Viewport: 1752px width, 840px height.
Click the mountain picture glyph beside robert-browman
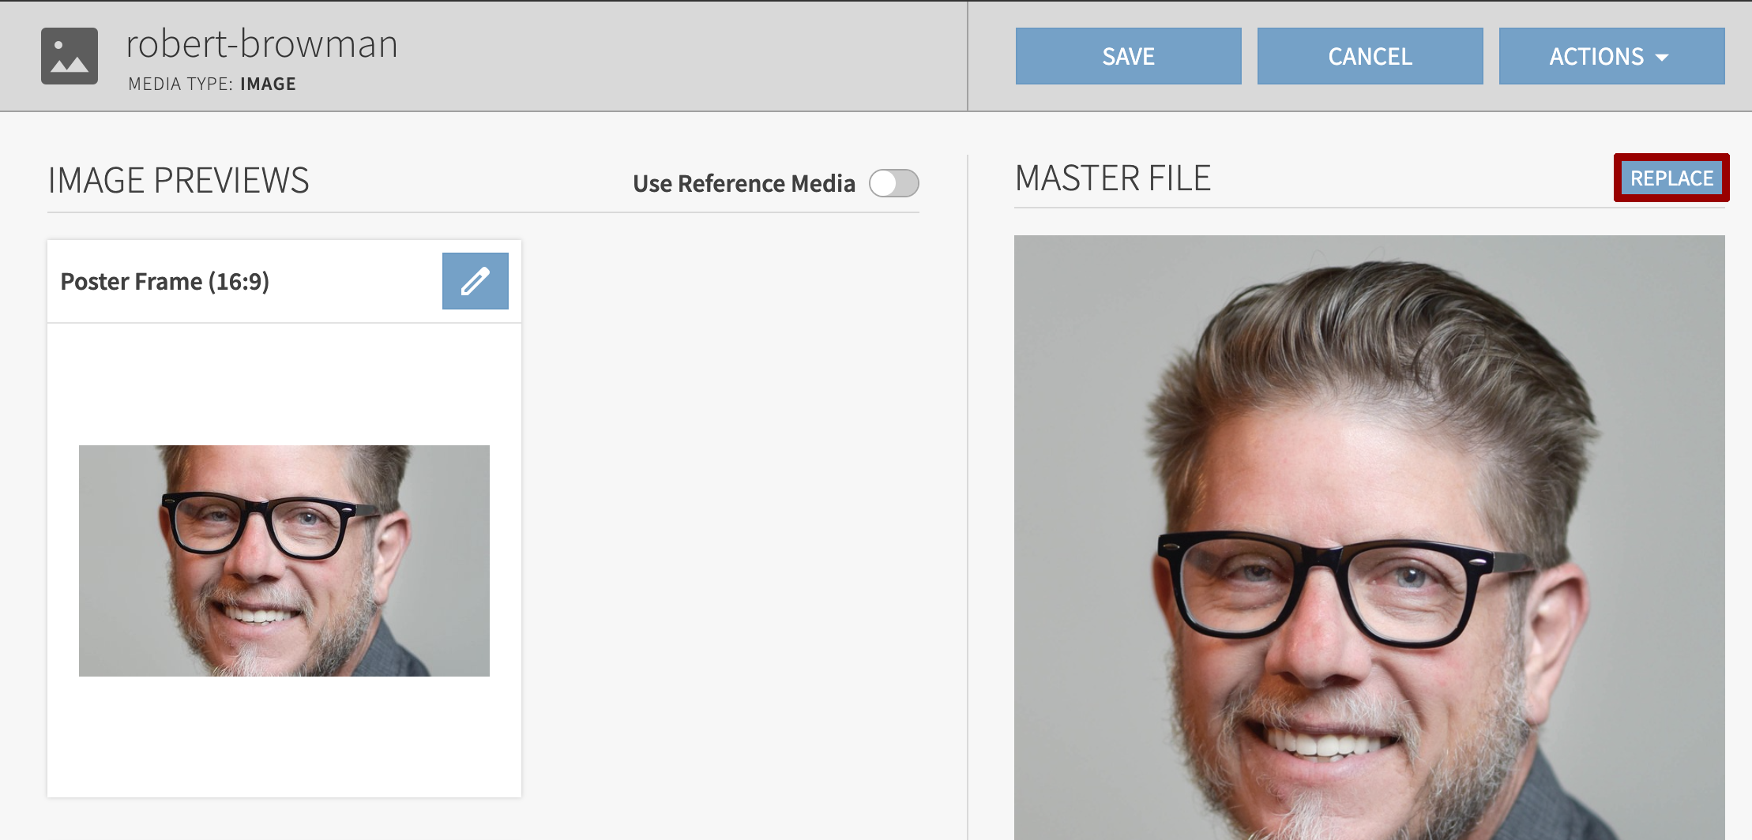tap(70, 56)
